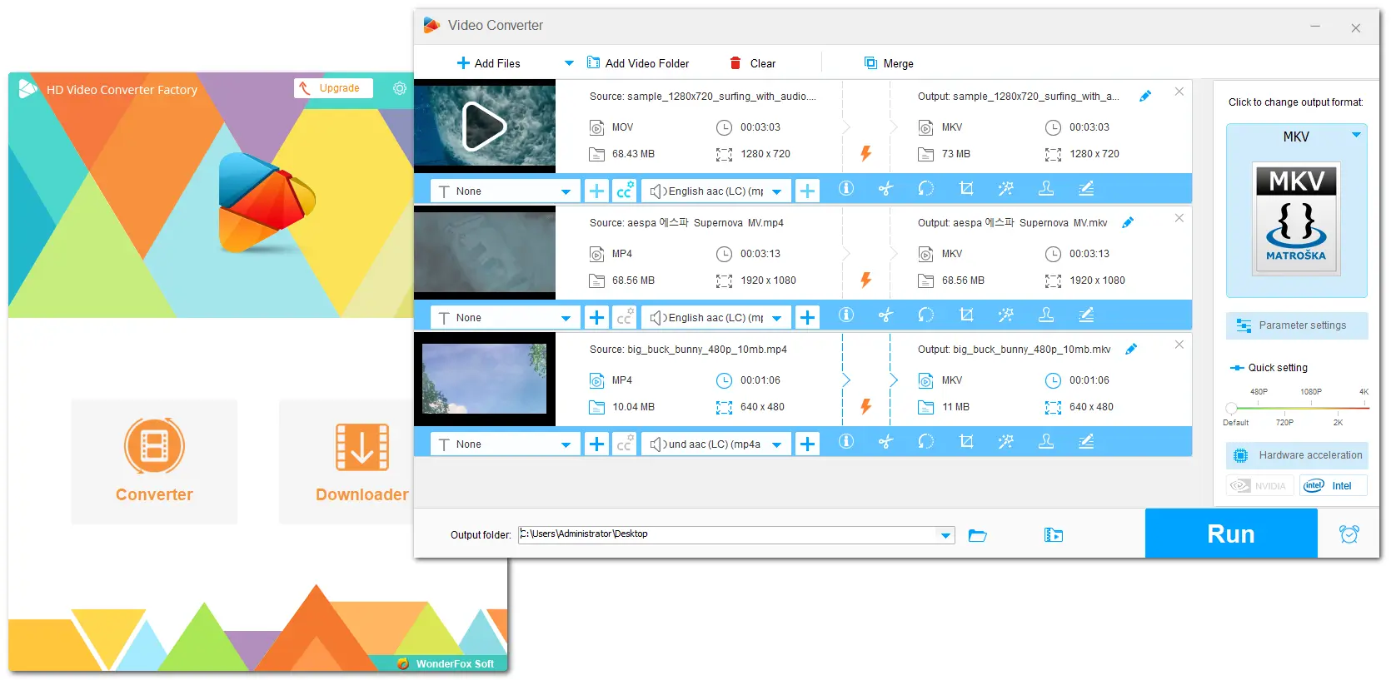Set Quick setting slider to 720P mark
The height and width of the screenshot is (680, 1391).
(x=1284, y=407)
